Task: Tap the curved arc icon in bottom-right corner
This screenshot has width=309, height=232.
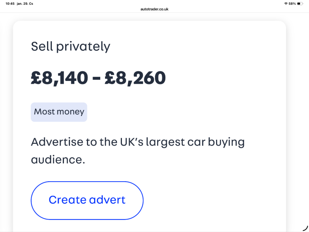Action: point(305,228)
